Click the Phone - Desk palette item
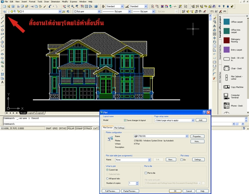The image size is (249, 194). coord(233,106)
